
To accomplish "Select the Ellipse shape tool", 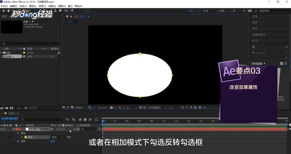I will 35,11.
